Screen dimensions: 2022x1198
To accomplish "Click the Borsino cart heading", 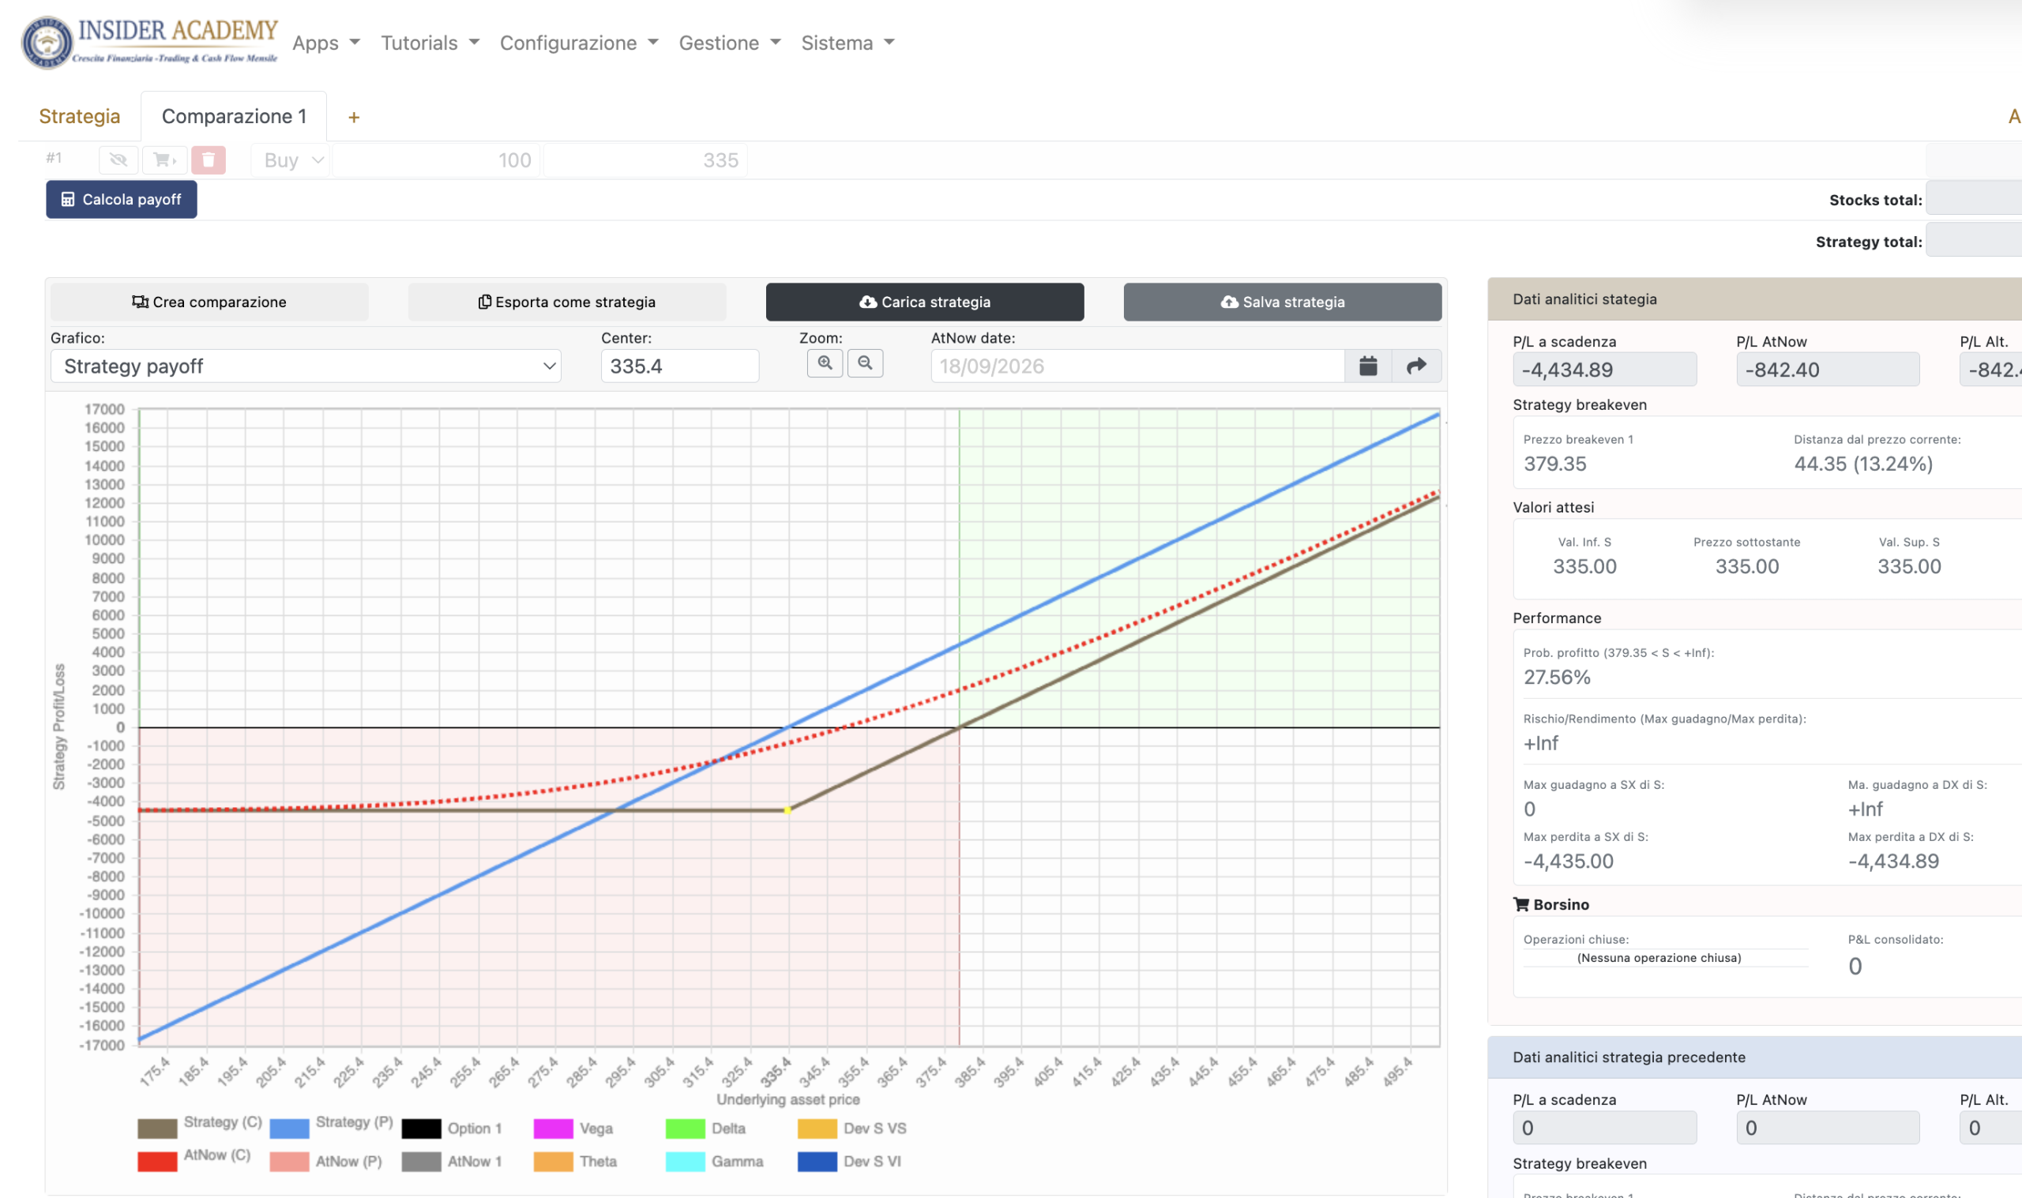I will coord(1551,904).
